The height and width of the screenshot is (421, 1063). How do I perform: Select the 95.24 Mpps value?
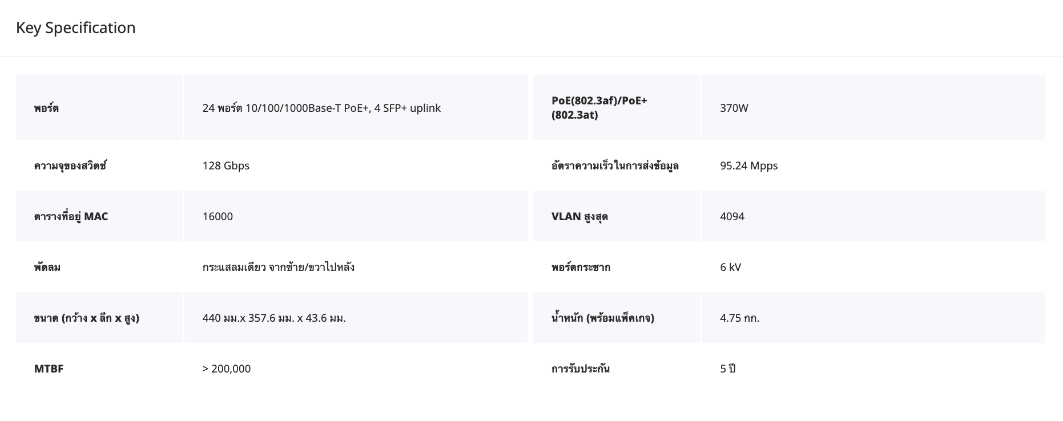pos(748,165)
